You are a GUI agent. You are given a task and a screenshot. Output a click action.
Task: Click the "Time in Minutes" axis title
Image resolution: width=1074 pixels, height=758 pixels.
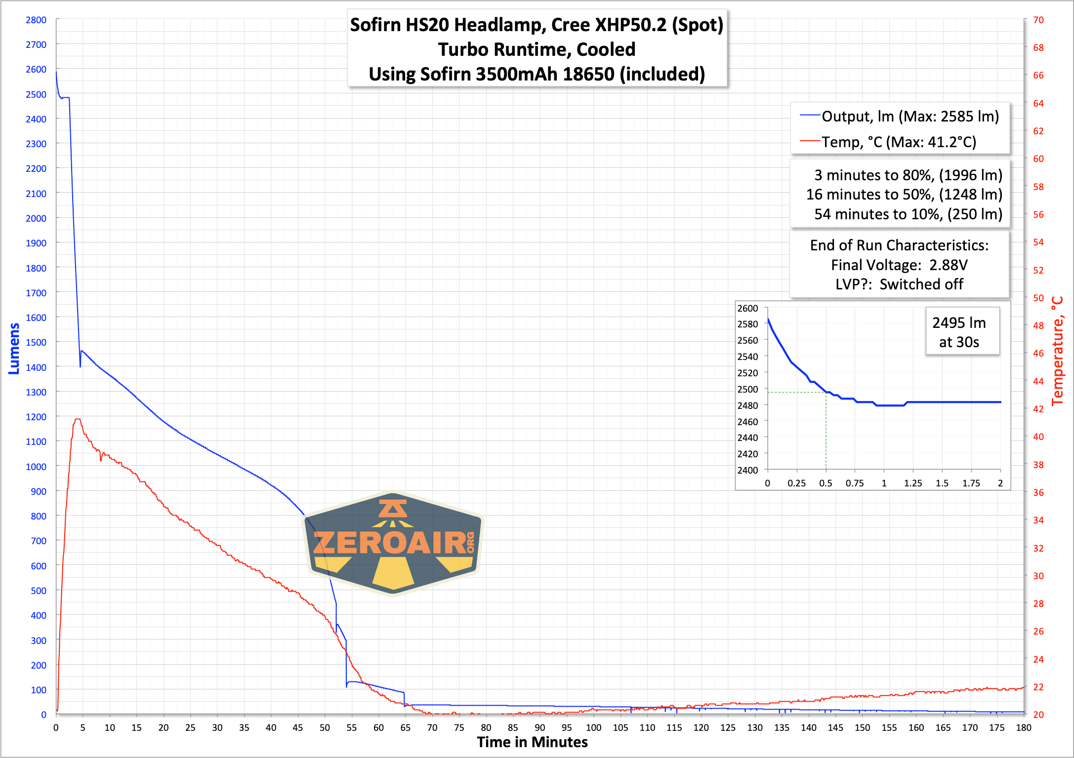tap(532, 742)
